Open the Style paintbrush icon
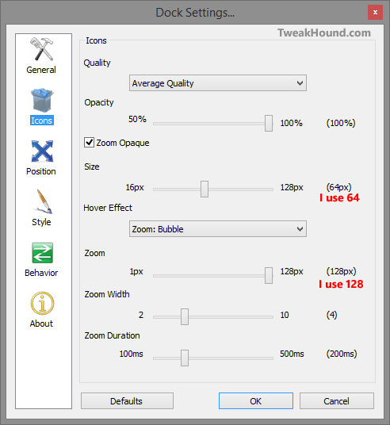Viewport: 390px width, 425px height. pos(43,201)
